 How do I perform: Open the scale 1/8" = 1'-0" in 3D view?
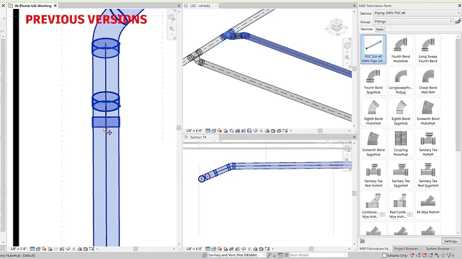[x=194, y=131]
